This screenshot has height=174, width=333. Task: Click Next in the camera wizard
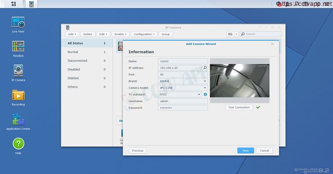(245, 151)
